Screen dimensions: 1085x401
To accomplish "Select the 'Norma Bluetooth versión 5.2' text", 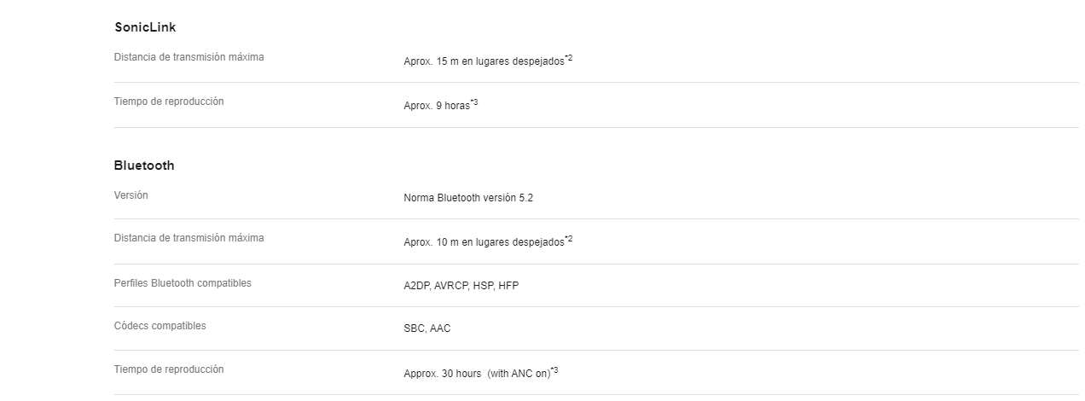I will coord(468,198).
